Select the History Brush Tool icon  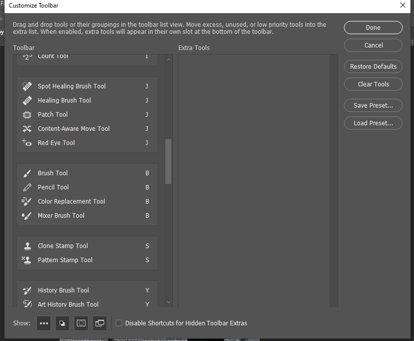pos(27,290)
